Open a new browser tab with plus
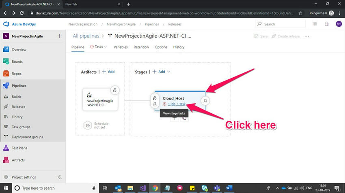 [x=129, y=4]
